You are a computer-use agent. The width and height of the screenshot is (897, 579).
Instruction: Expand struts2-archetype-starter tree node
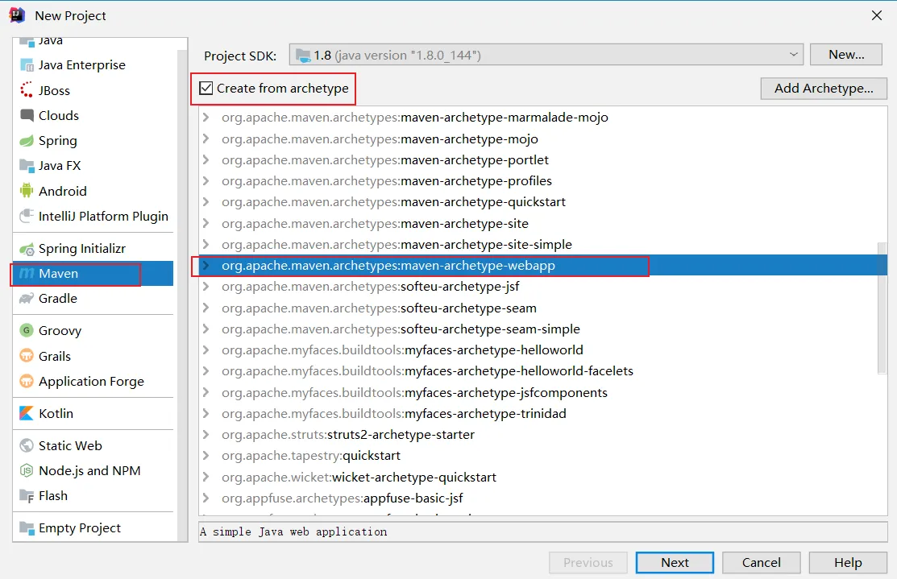coord(206,435)
